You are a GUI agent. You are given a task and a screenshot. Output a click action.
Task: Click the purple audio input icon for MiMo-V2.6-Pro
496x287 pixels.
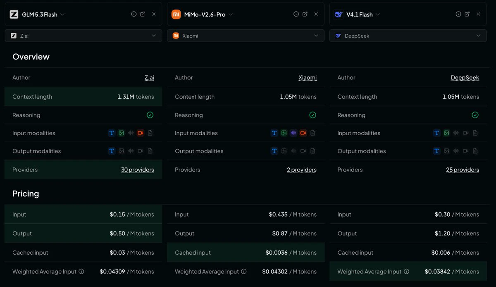click(x=293, y=133)
